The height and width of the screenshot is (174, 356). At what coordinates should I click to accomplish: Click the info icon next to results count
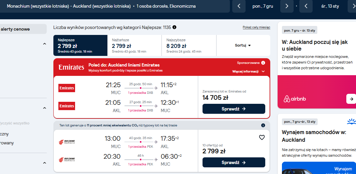pos(174,27)
